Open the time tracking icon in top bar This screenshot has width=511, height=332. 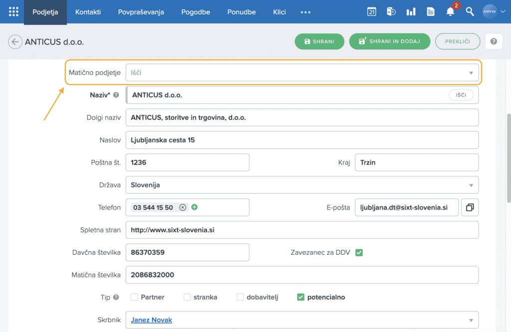[391, 12]
